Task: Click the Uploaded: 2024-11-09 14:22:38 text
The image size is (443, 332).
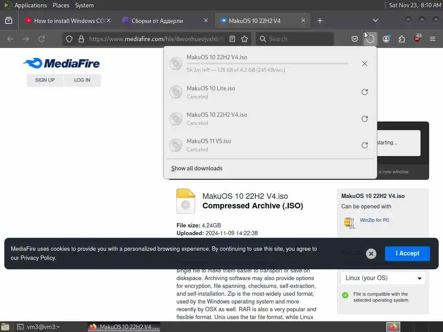Action: (x=217, y=233)
